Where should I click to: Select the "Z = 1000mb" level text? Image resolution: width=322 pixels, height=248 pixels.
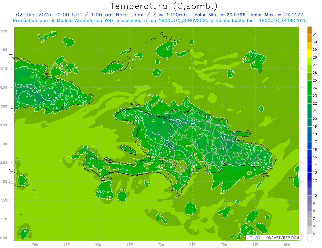[x=170, y=15]
